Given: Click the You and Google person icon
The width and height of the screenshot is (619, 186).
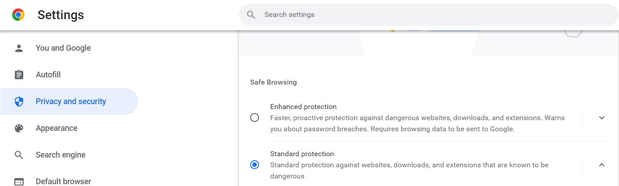Looking at the screenshot, I should tap(19, 48).
